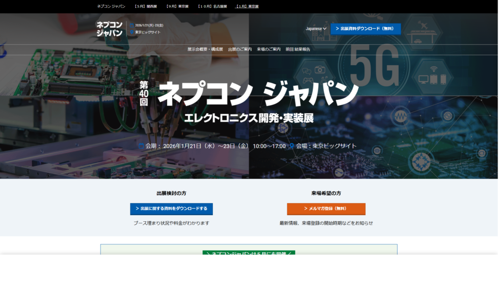Click the header date 2026/1/21(水)-23(金)
Image resolution: width=502 pixels, height=282 pixels.
click(149, 25)
